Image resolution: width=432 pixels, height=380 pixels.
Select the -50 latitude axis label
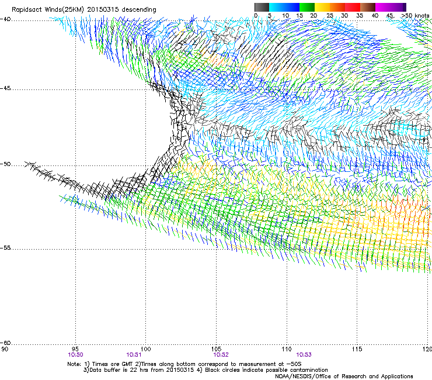(x=5, y=164)
